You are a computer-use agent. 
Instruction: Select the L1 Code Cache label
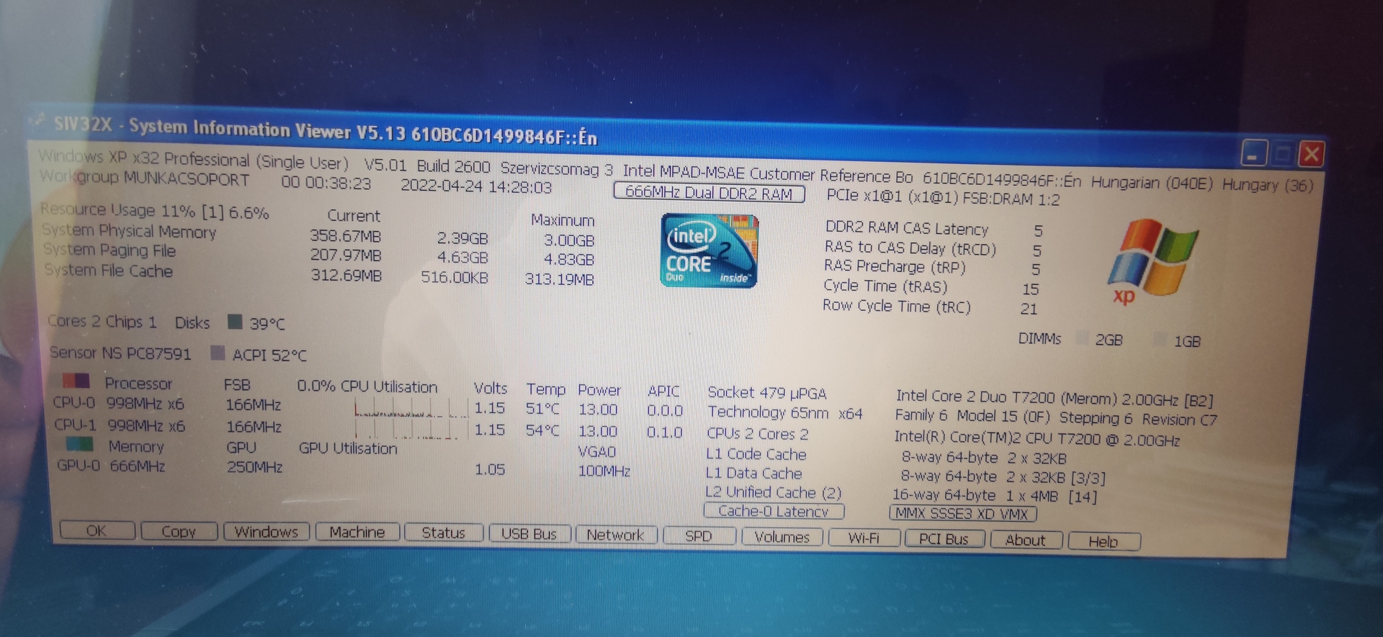[756, 454]
